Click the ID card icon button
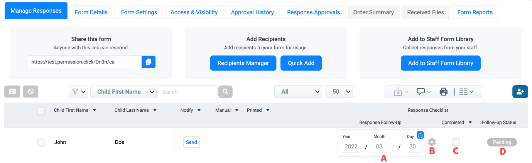532x163 pixels. coord(12,92)
